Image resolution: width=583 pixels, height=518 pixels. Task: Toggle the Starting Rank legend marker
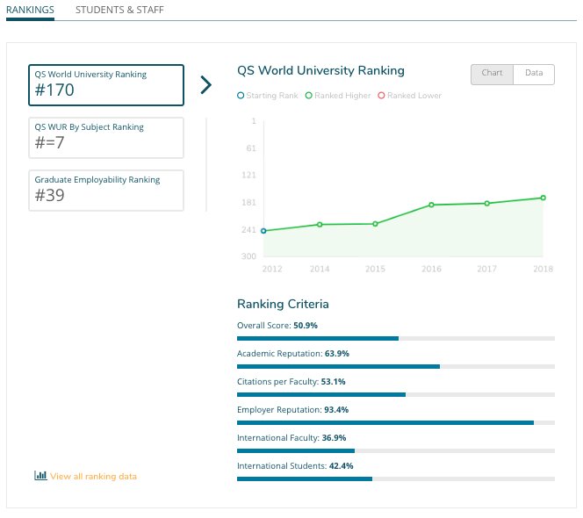click(x=241, y=96)
